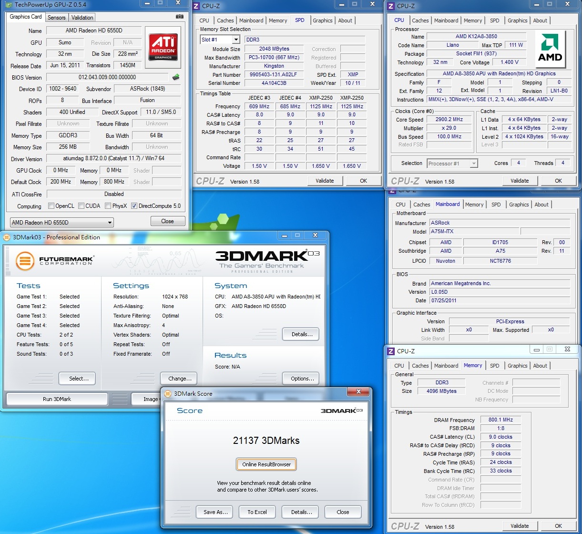This screenshot has height=534, width=582.
Task: Click the Online ResultBrowser button
Action: (x=266, y=464)
